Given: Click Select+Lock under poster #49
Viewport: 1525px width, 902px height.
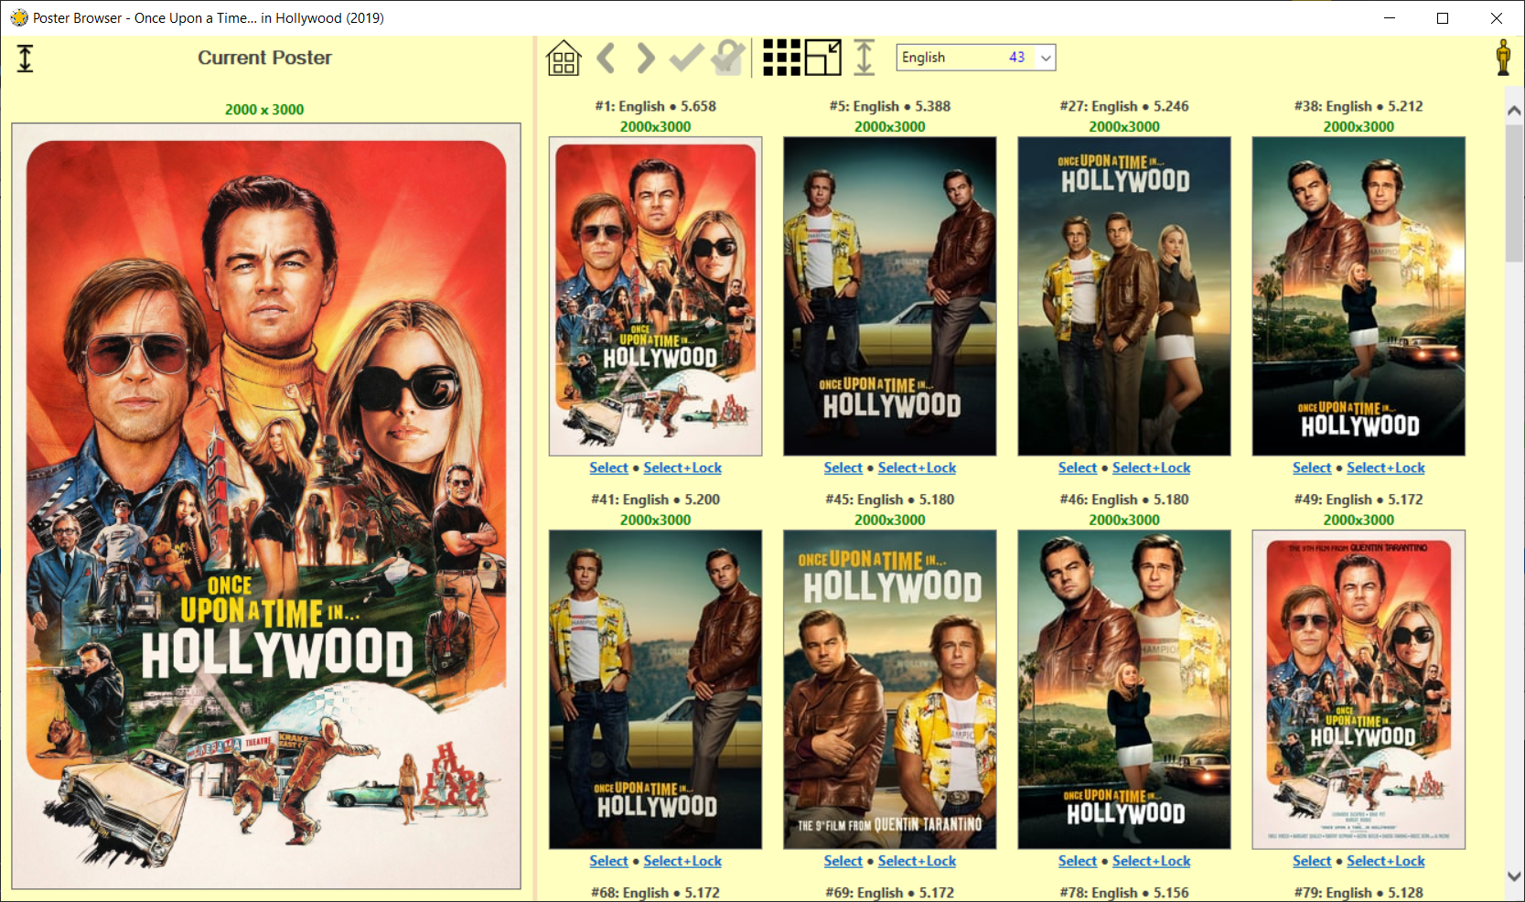Looking at the screenshot, I should point(1386,861).
